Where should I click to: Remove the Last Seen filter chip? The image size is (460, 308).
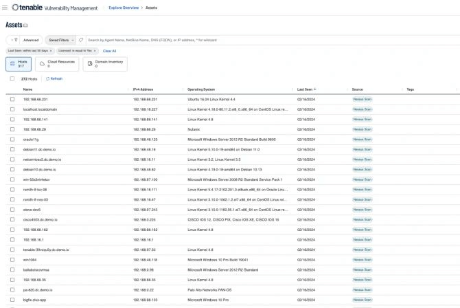(x=51, y=51)
